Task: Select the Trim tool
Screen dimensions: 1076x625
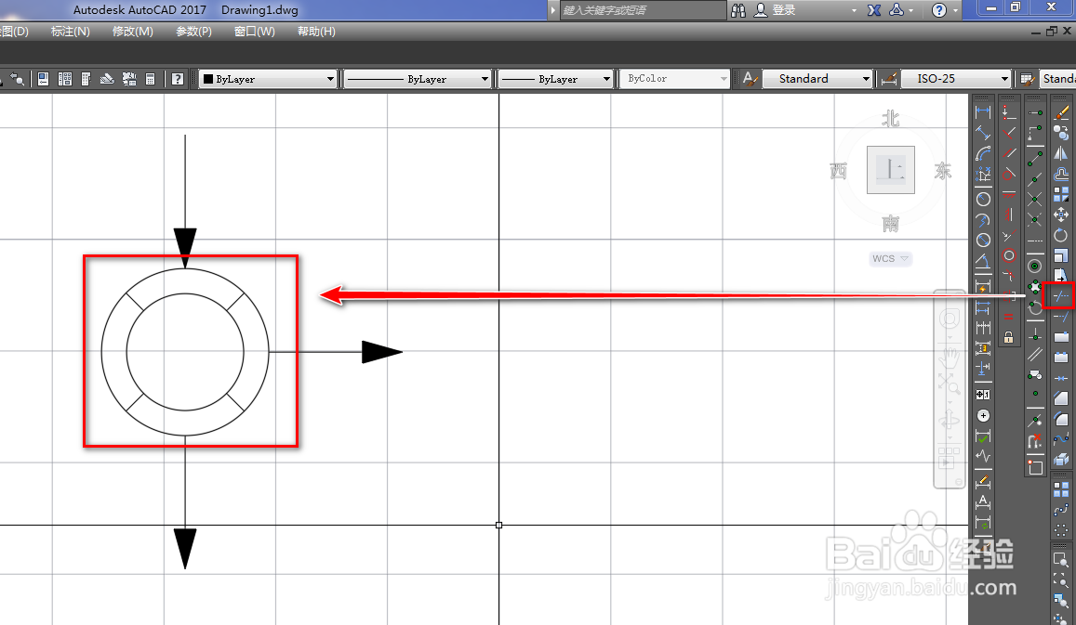Action: click(x=1061, y=297)
